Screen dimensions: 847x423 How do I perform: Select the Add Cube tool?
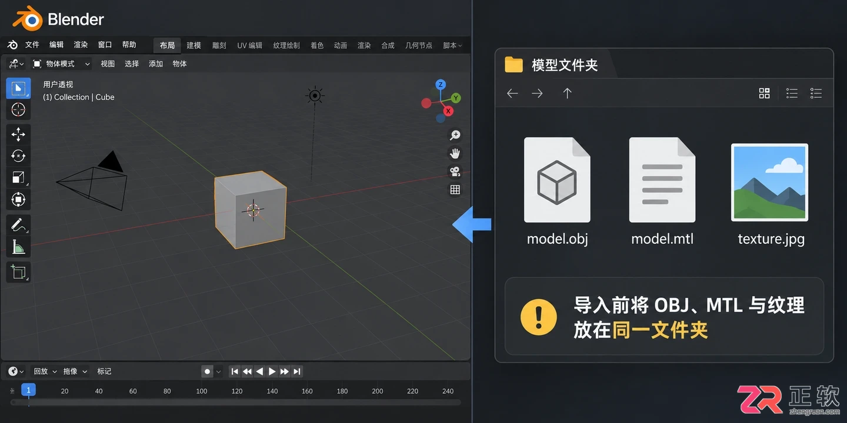tap(18, 272)
